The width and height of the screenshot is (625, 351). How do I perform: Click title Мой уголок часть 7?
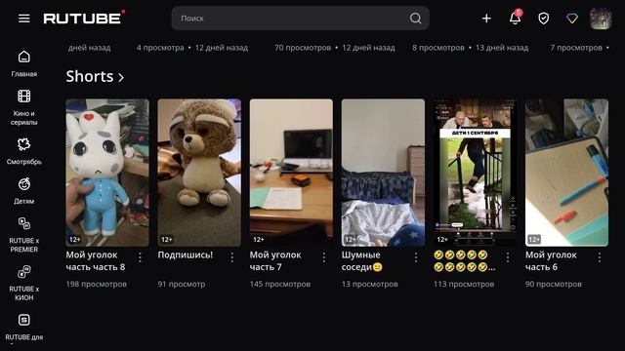click(275, 260)
